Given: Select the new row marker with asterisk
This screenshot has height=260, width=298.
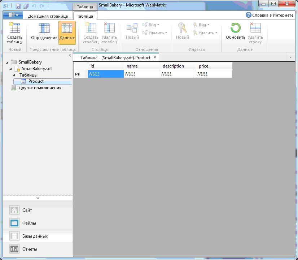Looking at the screenshot, I should point(80,74).
